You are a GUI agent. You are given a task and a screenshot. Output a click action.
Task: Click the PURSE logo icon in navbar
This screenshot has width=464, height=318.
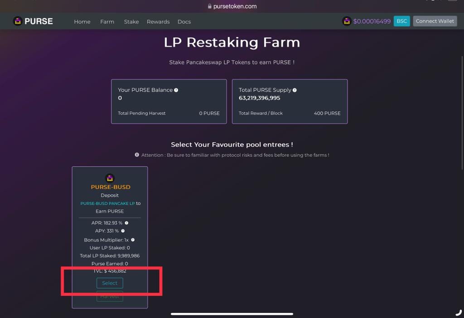click(x=18, y=21)
